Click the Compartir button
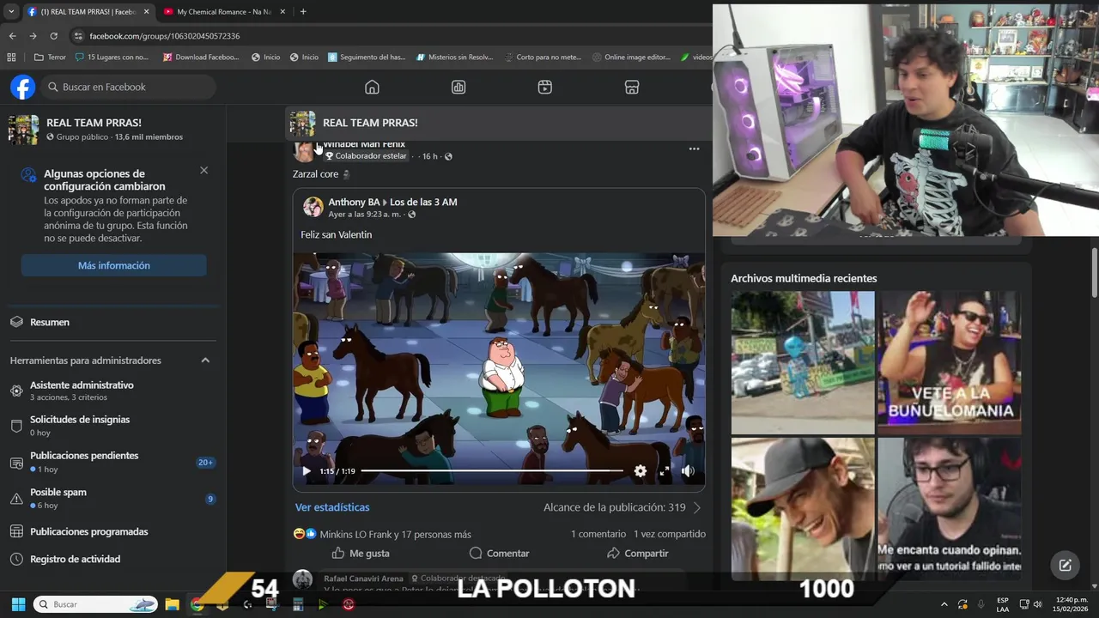Screen dimensions: 1099x618 pos(637,554)
